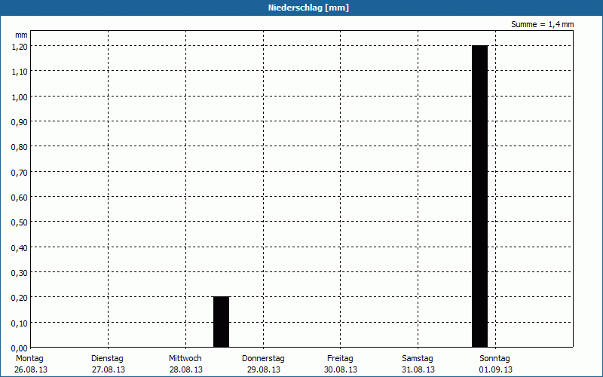Image resolution: width=603 pixels, height=377 pixels.
Task: Click the 0,80 y-axis value
Action: click(20, 147)
